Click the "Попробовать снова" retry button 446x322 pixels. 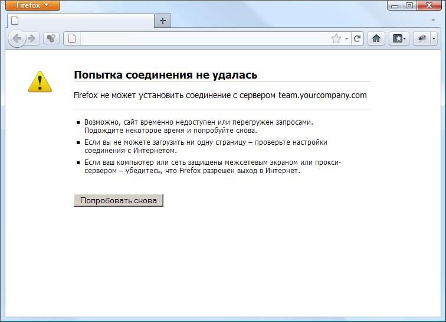click(x=119, y=200)
